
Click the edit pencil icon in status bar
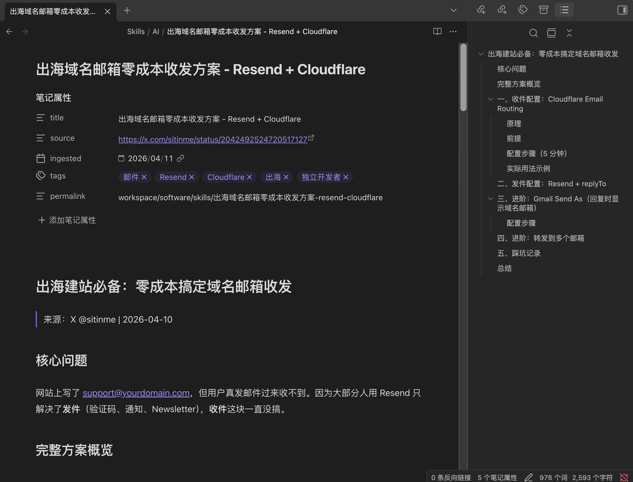point(528,477)
